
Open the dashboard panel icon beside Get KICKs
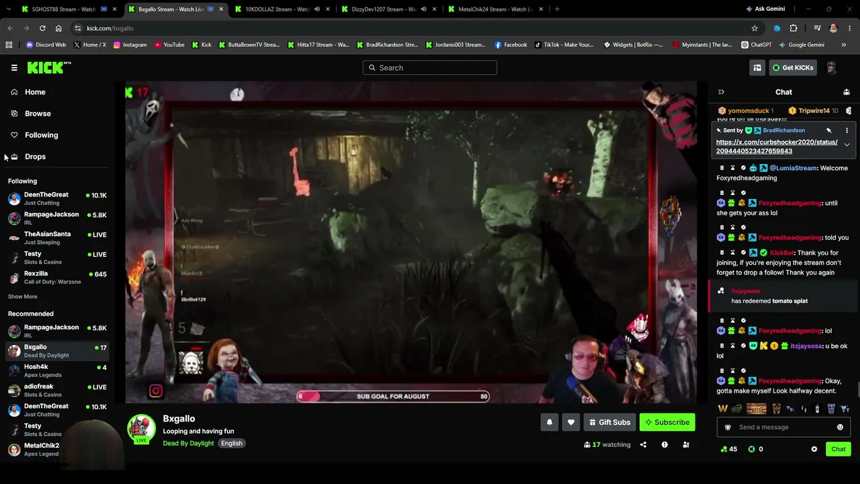[757, 67]
